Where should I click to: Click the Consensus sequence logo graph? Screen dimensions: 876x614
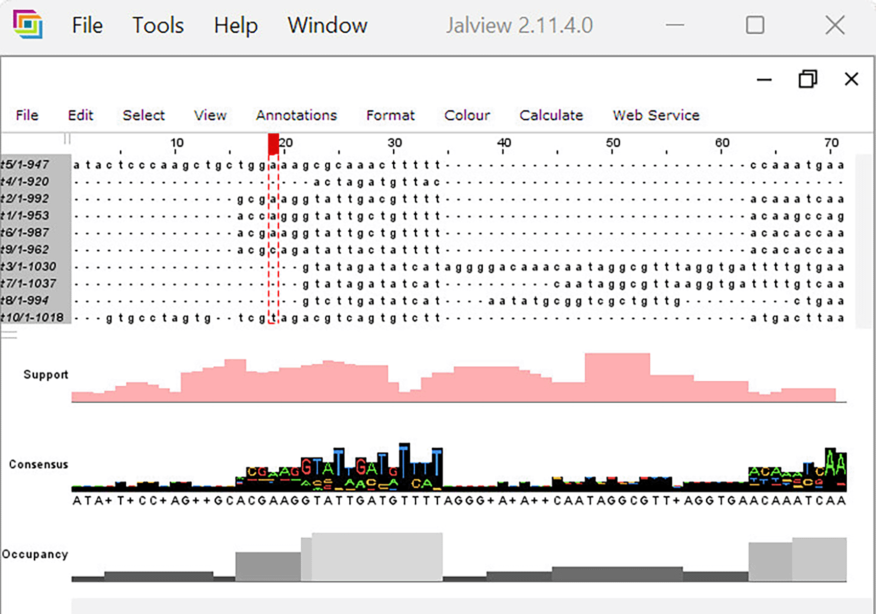point(459,467)
